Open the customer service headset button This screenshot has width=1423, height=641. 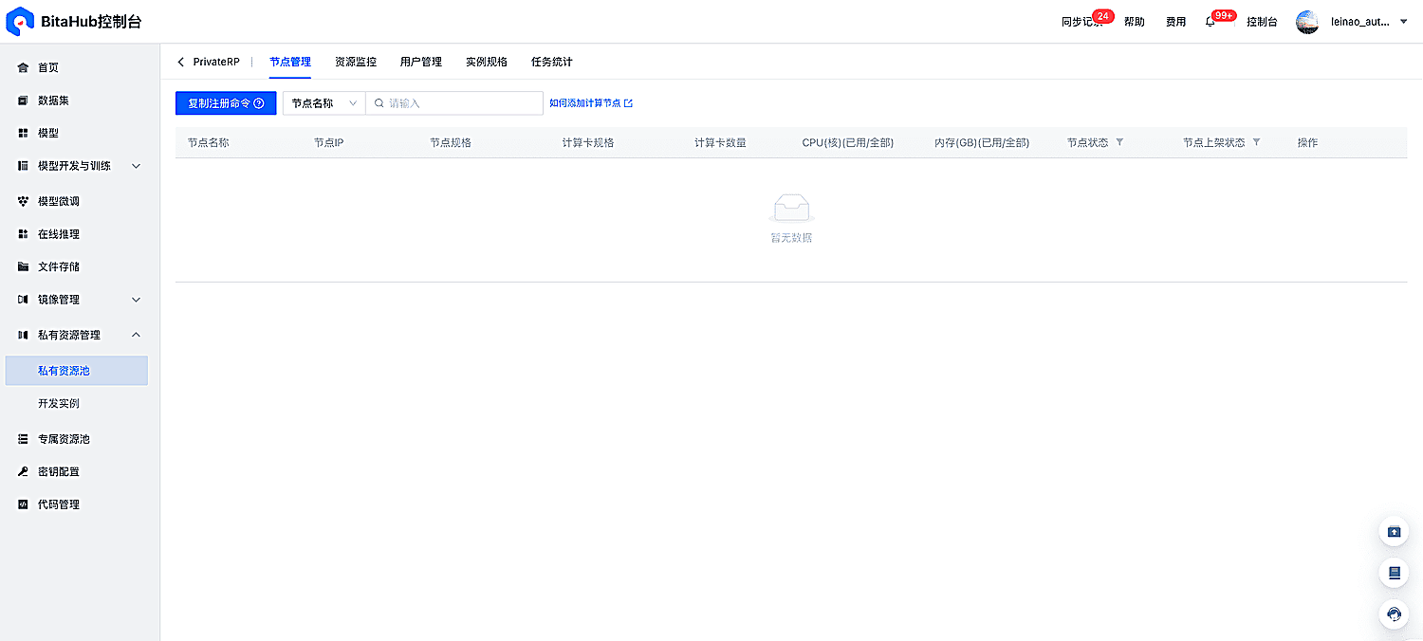pos(1394,614)
